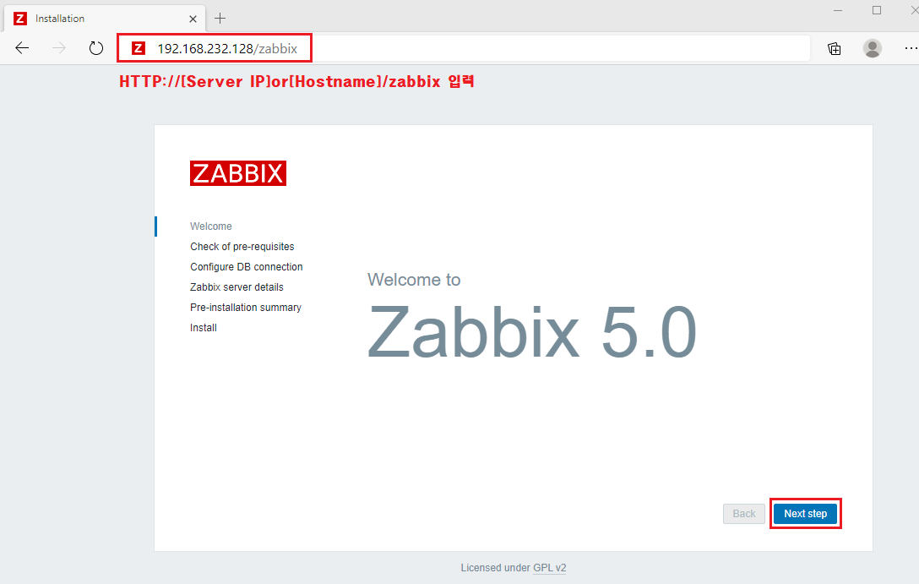The height and width of the screenshot is (584, 919).
Task: Click the Welcome to heading text
Action: 414,280
